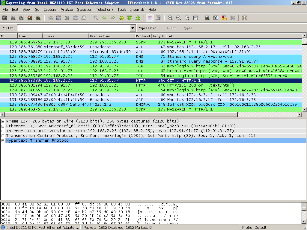Click the expert info status circle
Screen dimensions: 307x230
pyautogui.click(x=3, y=228)
